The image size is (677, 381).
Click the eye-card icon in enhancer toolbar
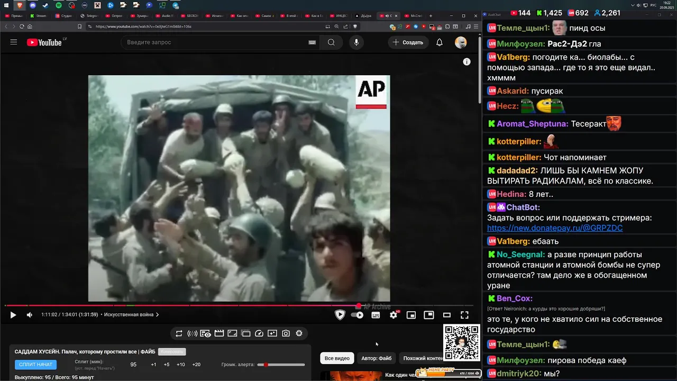click(205, 333)
